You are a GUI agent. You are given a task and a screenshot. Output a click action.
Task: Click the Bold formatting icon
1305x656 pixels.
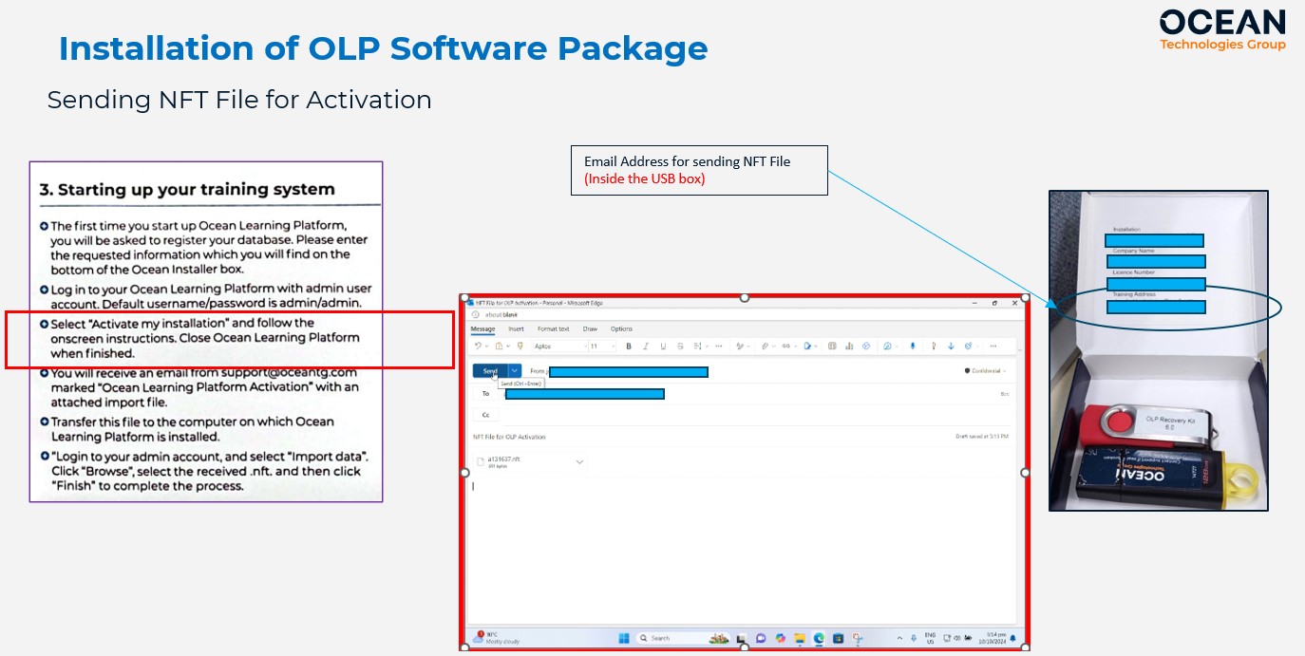[629, 347]
